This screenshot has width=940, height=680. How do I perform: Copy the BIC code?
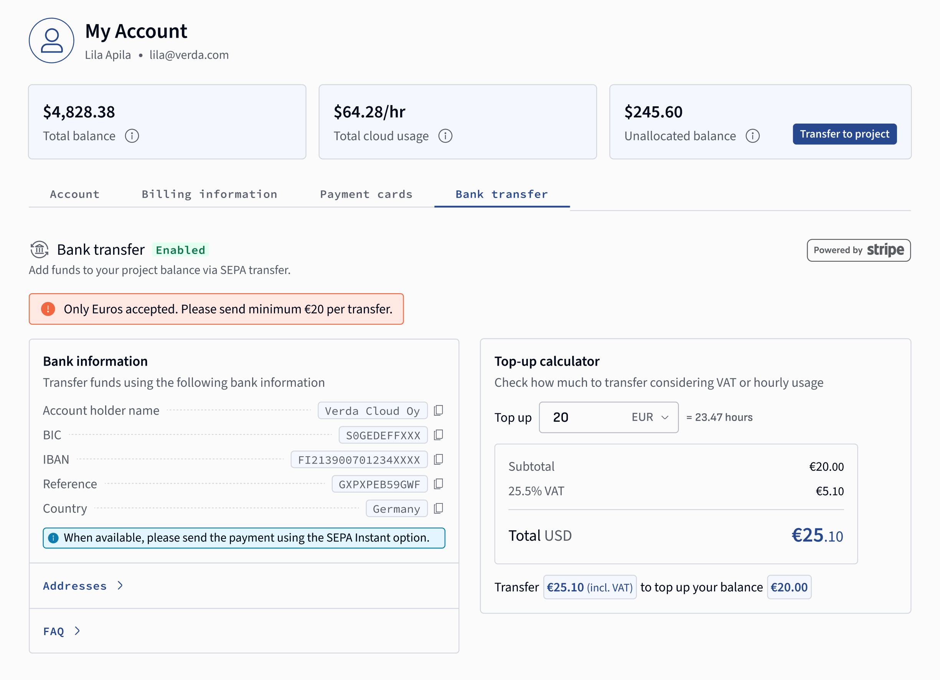438,435
